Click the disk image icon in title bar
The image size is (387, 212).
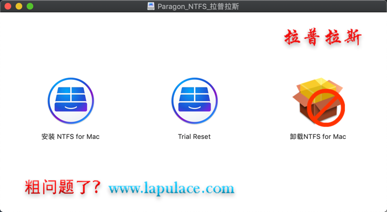[151, 6]
